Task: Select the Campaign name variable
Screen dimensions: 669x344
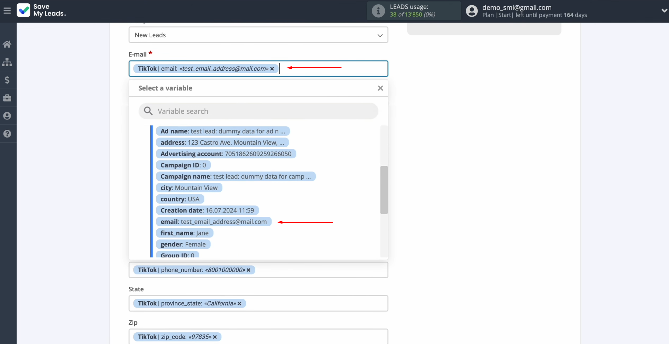Action: click(x=235, y=176)
